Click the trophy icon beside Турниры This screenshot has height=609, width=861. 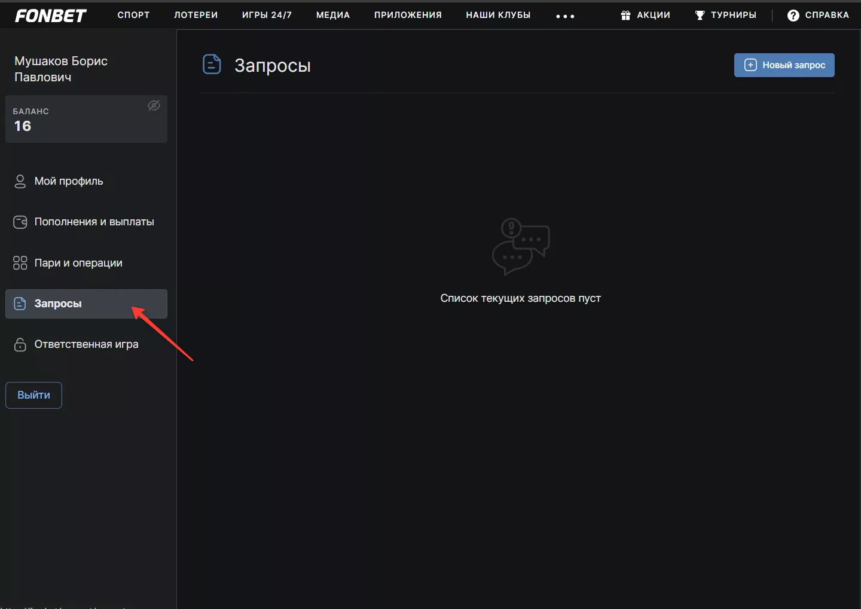pos(700,16)
